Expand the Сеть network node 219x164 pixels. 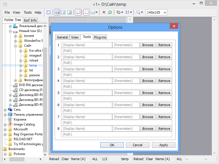pos(5,110)
